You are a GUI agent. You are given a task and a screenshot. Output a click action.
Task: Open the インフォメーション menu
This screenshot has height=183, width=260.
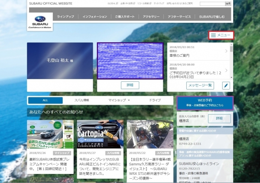(x=94, y=17)
